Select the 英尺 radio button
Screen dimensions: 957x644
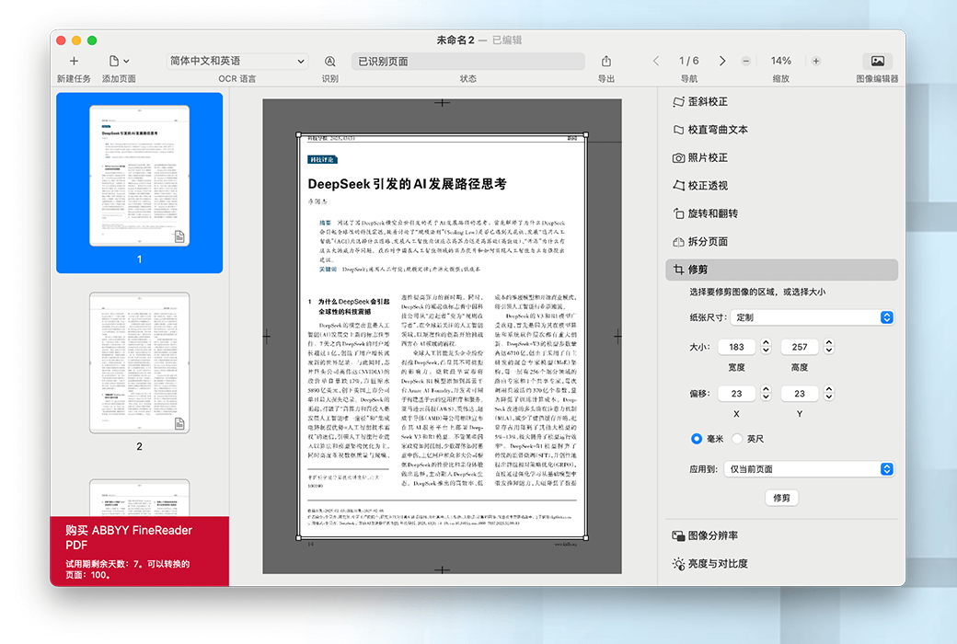[x=749, y=439]
